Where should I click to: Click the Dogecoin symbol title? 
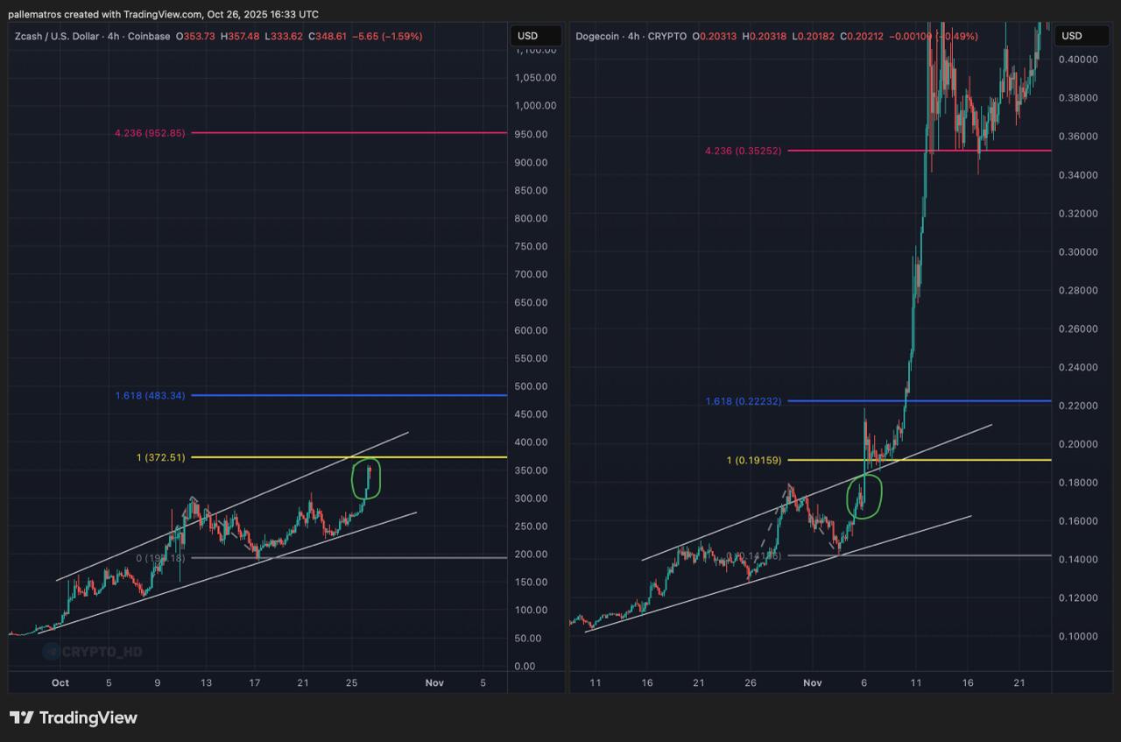[597, 37]
